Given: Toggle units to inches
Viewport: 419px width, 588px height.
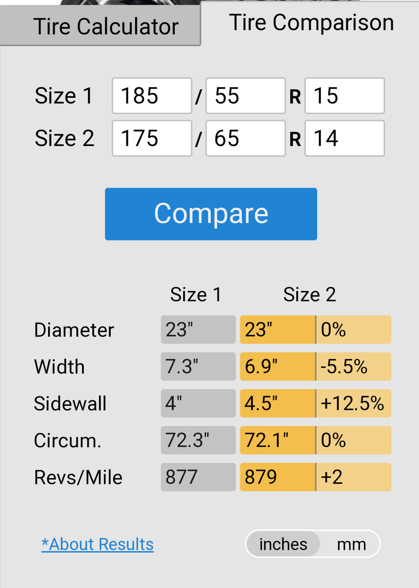Looking at the screenshot, I should tap(283, 544).
